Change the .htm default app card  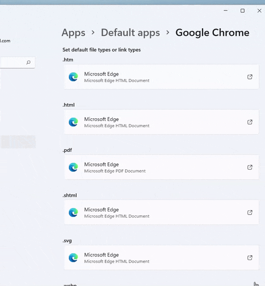[162, 77]
